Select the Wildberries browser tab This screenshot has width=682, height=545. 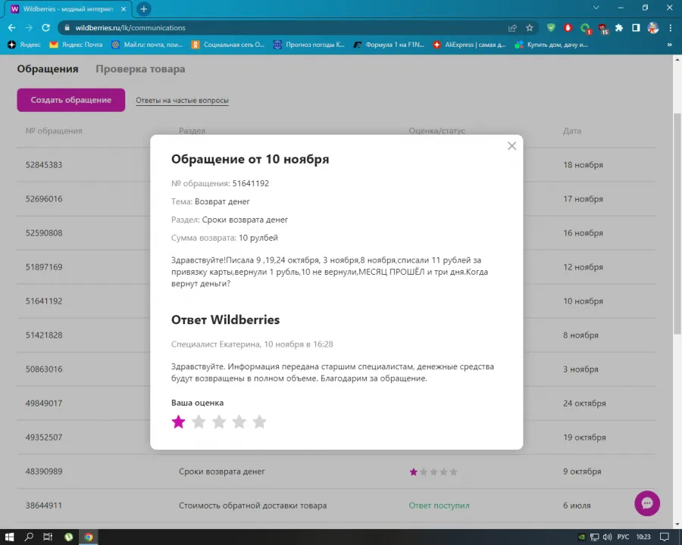[x=68, y=8]
